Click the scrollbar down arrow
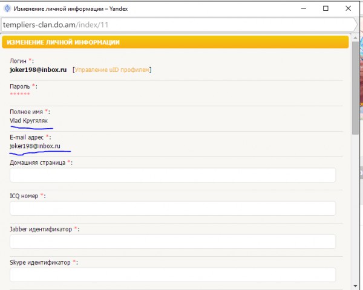This screenshot has height=290, width=363. (x=355, y=286)
